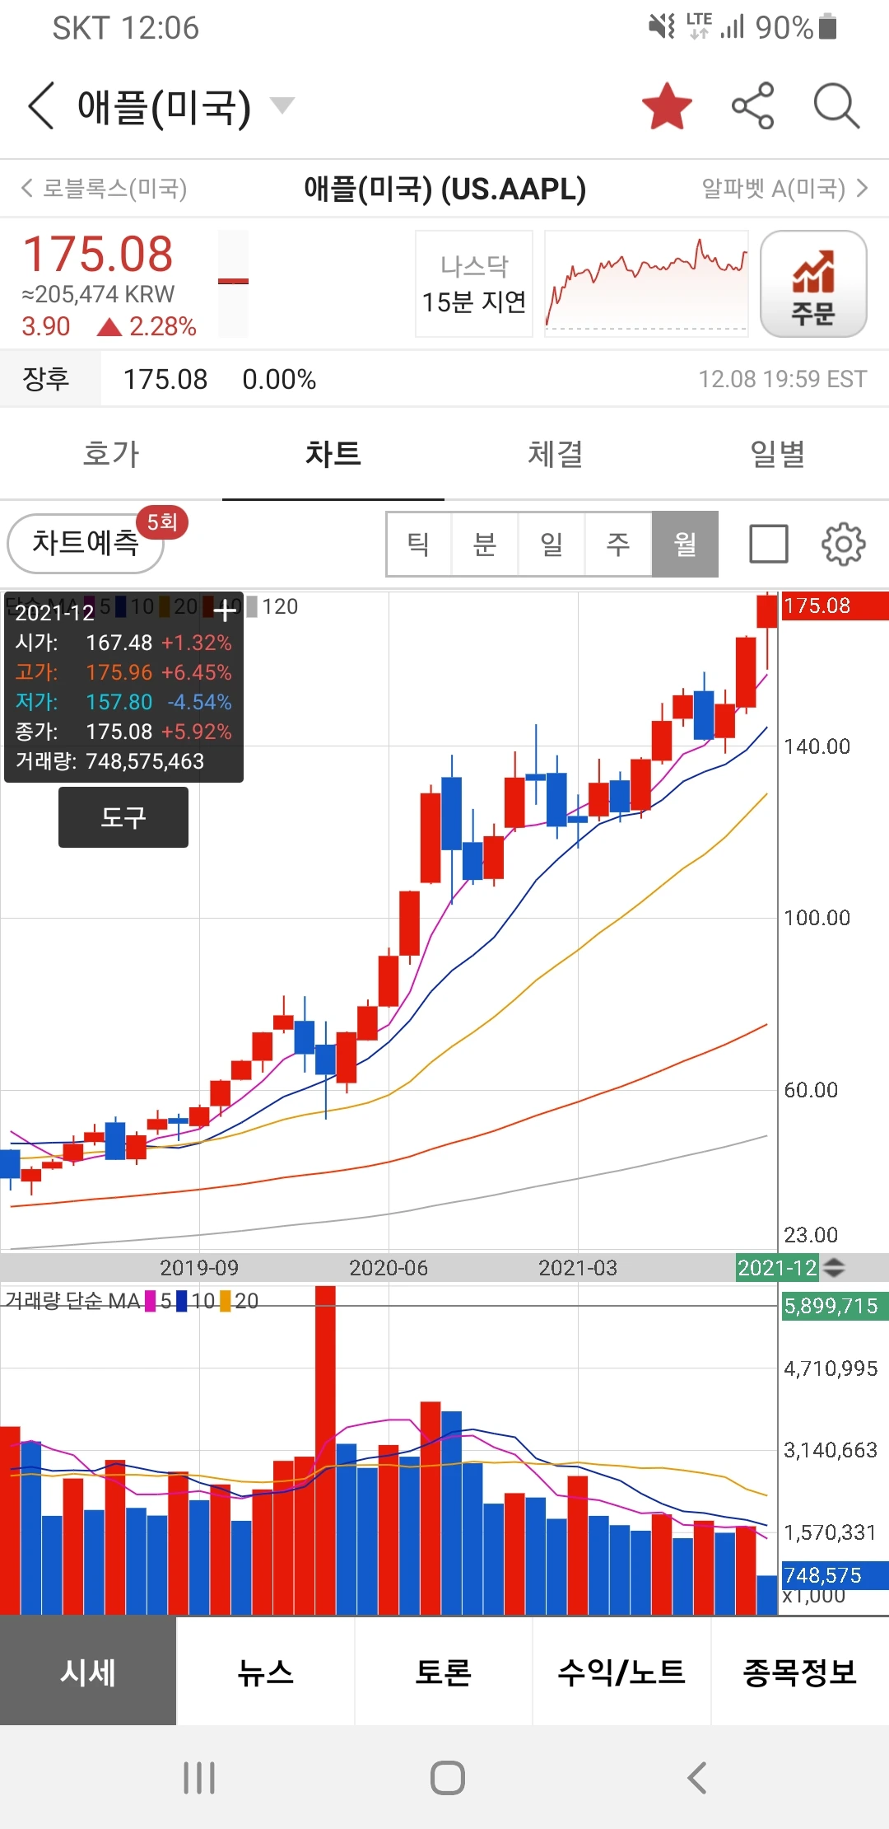Switch to the 체결 tab
Viewport: 889px width, 1829px height.
(x=556, y=454)
